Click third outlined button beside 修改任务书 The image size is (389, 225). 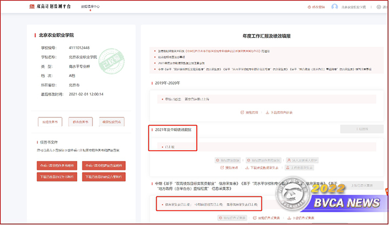[x=112, y=121]
